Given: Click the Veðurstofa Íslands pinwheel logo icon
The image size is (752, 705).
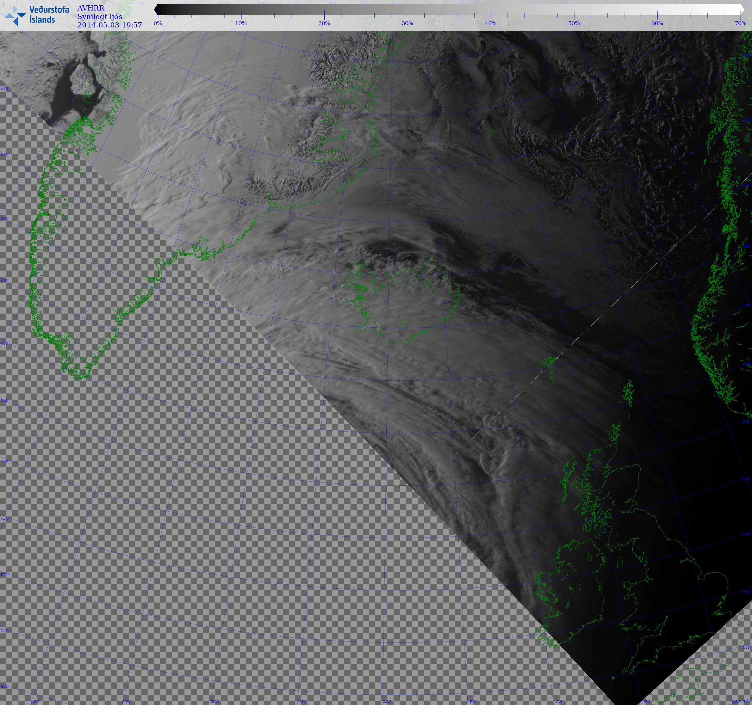Looking at the screenshot, I should click(x=15, y=15).
